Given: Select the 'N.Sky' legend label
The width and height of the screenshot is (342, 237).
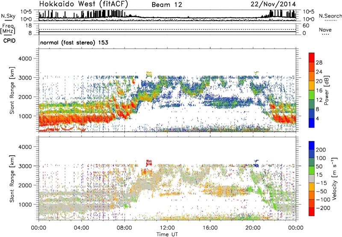Looking at the screenshot, I should click(8, 16).
